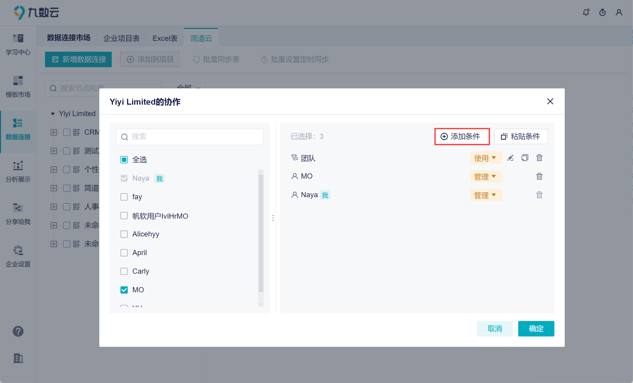Open 管理 permission dropdown for MO
Image resolution: width=633 pixels, height=383 pixels.
pos(485,177)
